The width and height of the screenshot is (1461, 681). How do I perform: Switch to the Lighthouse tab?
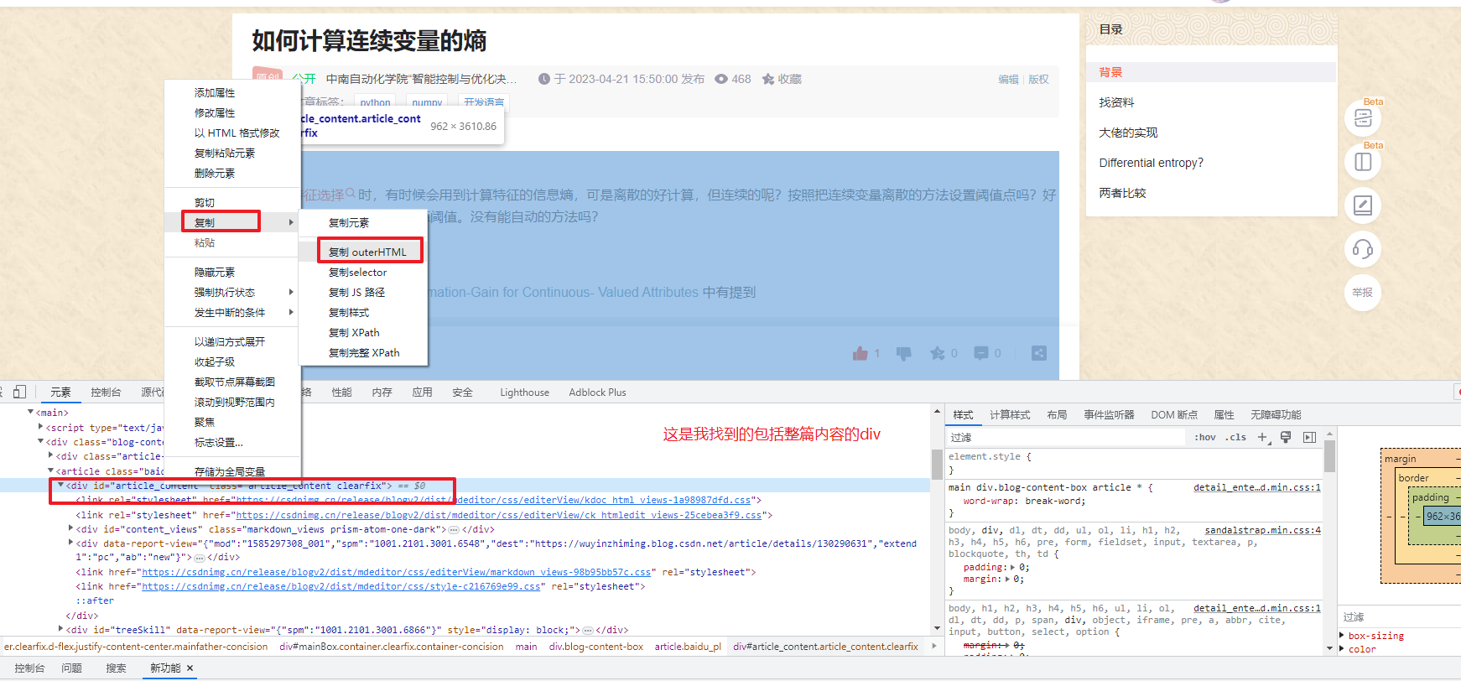[x=525, y=392]
